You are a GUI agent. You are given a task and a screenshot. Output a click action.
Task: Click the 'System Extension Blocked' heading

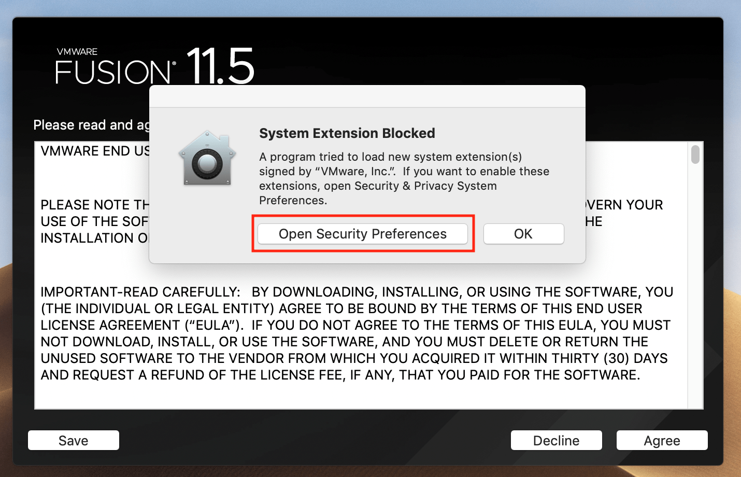point(347,133)
